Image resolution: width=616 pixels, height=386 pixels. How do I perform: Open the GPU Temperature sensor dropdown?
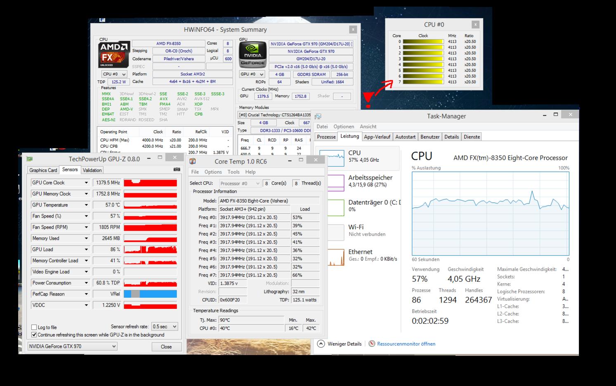[x=86, y=205]
